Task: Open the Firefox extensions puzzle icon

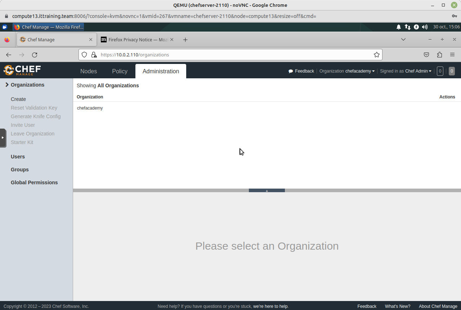Action: pos(439,55)
